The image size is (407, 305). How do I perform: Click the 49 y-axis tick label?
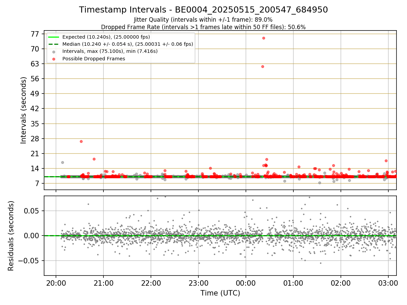[x=35, y=94]
